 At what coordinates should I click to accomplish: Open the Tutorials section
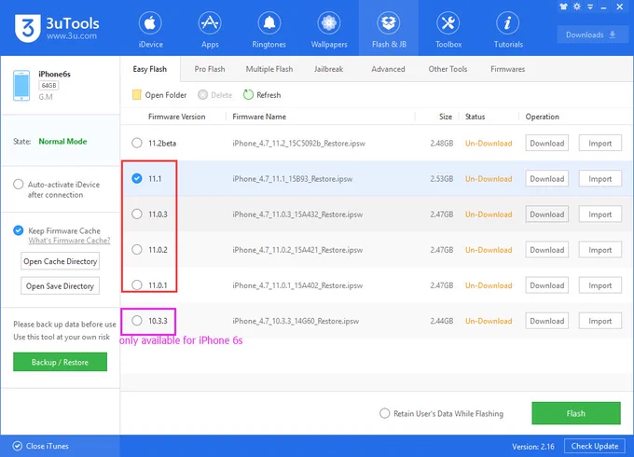click(x=508, y=30)
